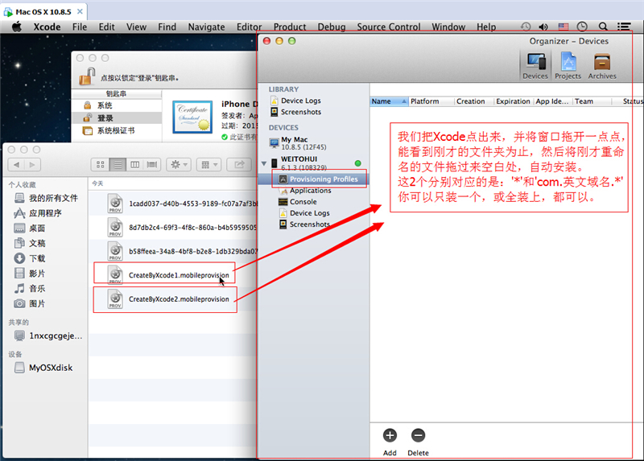This screenshot has height=461, width=644.
Task: Open the Apple menu
Action: tap(16, 27)
